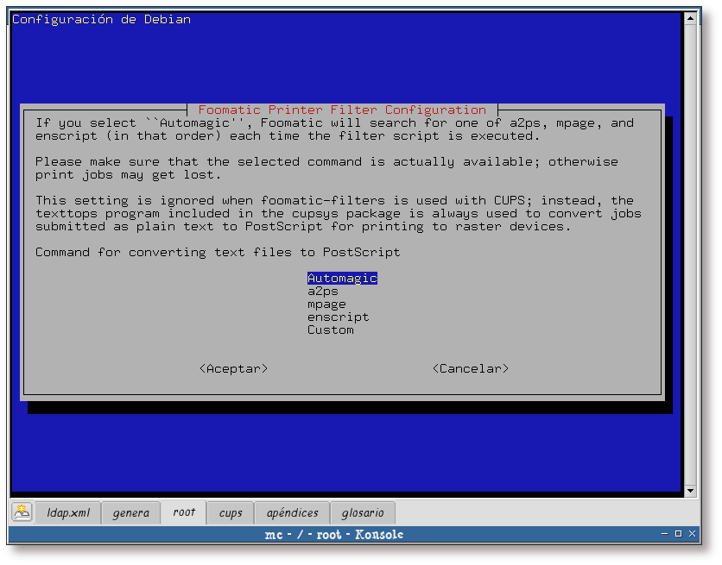Image resolution: width=722 pixels, height=565 pixels.
Task: Open a new session with the Konsole icon
Action: point(22,512)
